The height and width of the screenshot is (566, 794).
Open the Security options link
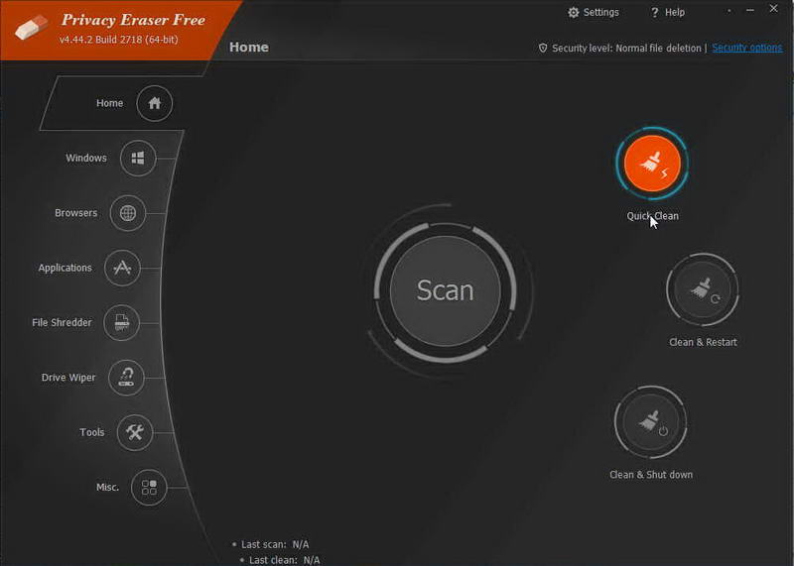pyautogui.click(x=747, y=48)
